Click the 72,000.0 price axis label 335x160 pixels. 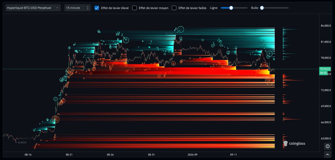point(326,90)
